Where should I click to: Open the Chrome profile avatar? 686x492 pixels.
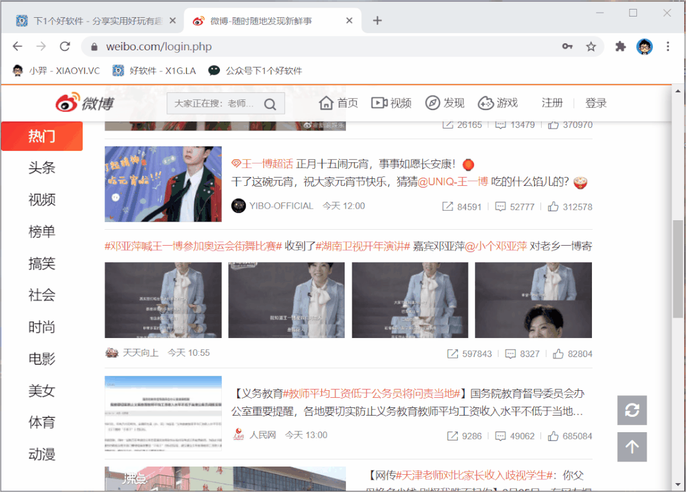(x=645, y=46)
